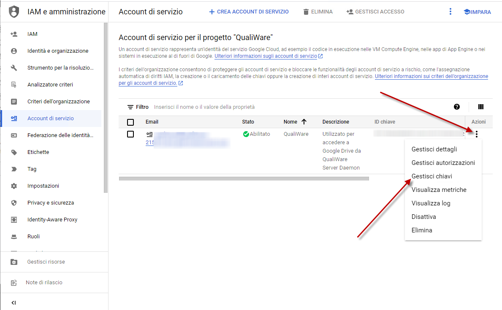The width and height of the screenshot is (502, 310).
Task: Open Ulteriori informazioni sugli account di servizio link
Action: (266, 56)
